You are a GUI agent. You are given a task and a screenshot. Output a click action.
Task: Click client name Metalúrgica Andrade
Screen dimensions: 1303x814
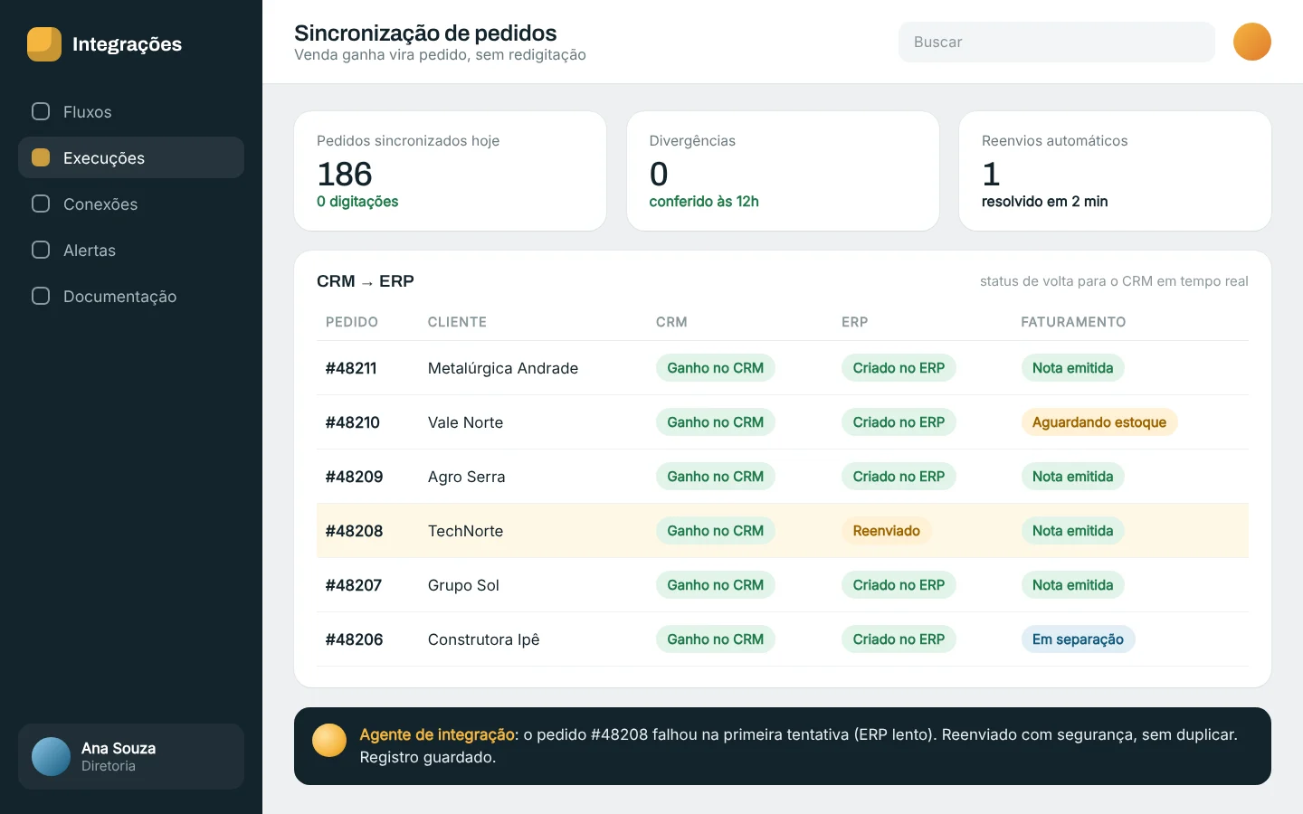(x=503, y=368)
